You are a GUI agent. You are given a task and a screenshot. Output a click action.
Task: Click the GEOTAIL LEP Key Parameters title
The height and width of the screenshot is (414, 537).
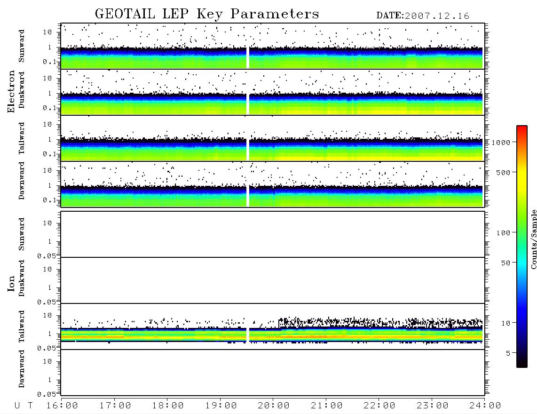tap(207, 14)
